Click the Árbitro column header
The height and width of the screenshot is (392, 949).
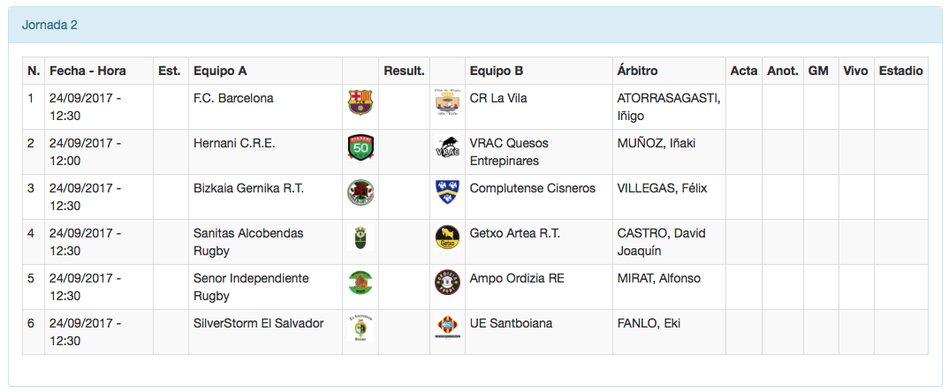coord(637,71)
